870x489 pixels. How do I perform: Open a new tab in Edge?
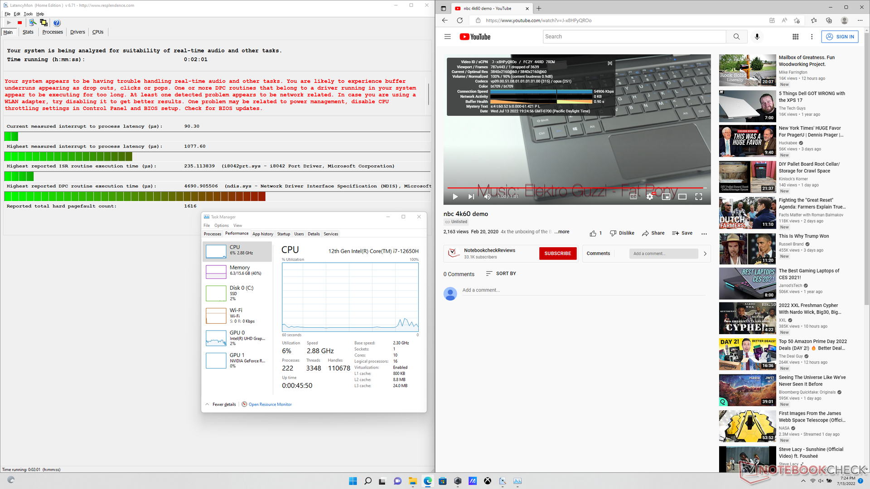539,8
